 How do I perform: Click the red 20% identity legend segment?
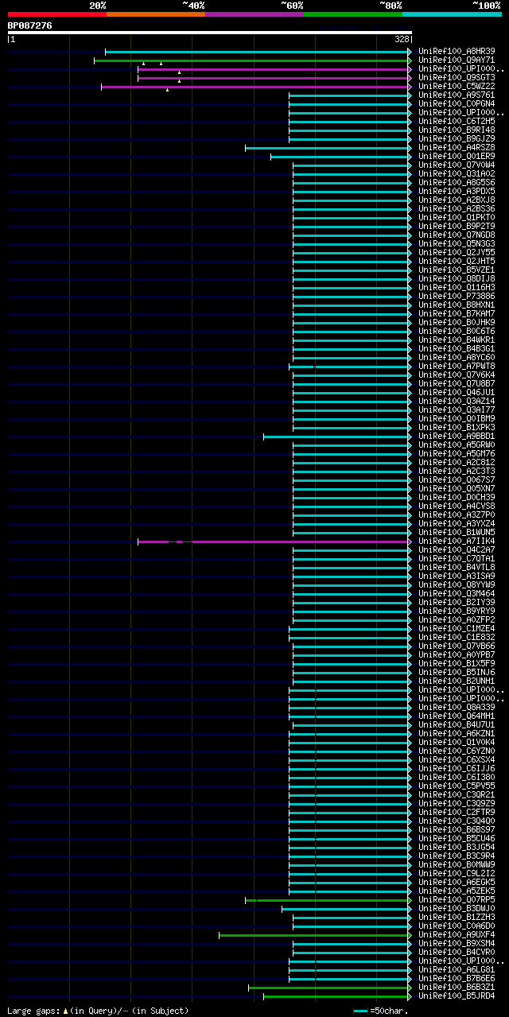(56, 14)
